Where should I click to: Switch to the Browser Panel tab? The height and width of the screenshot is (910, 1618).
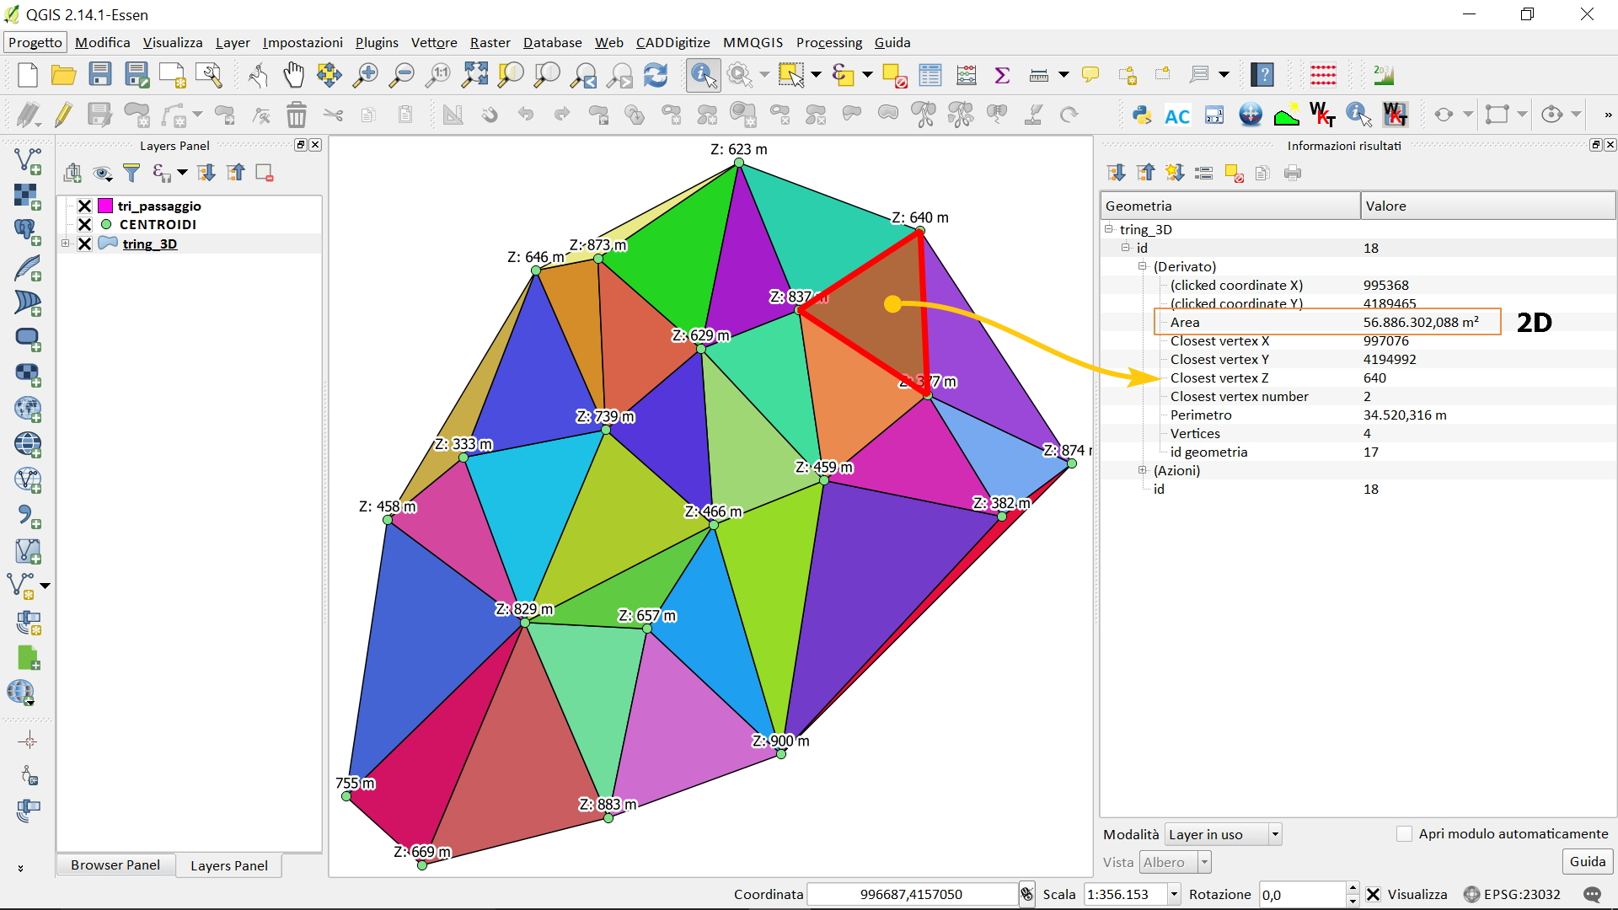pyautogui.click(x=115, y=865)
